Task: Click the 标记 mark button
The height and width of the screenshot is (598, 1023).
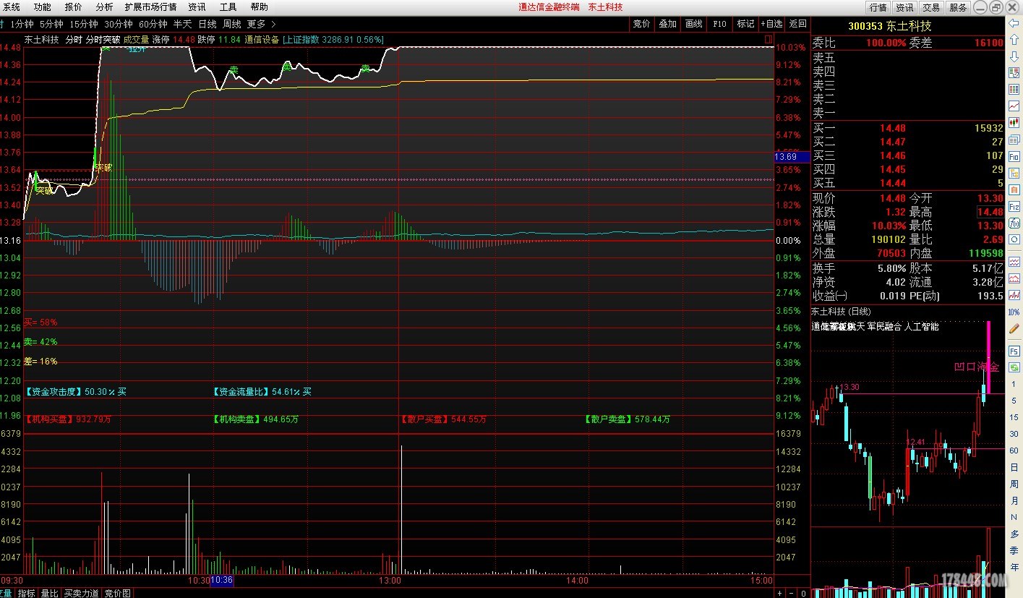Action: pos(745,24)
